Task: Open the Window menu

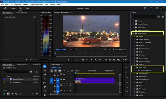Action: coord(53,4)
